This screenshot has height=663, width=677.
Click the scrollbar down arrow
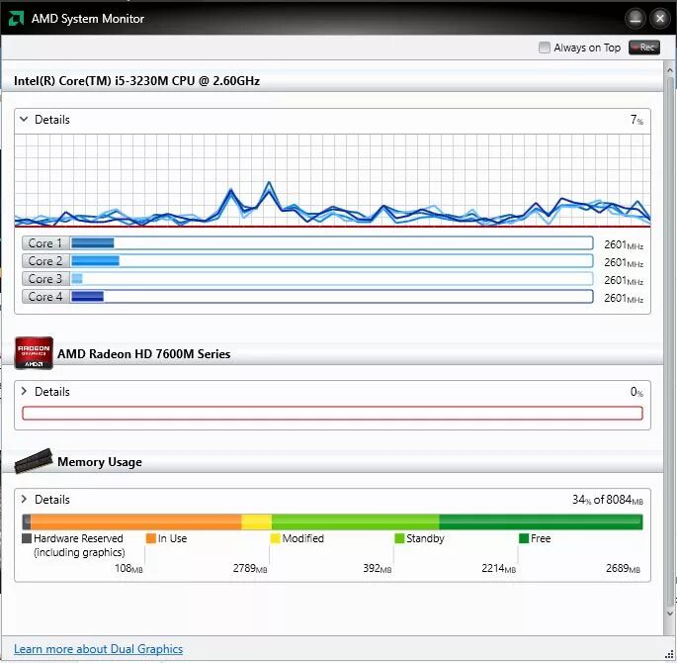[x=670, y=614]
